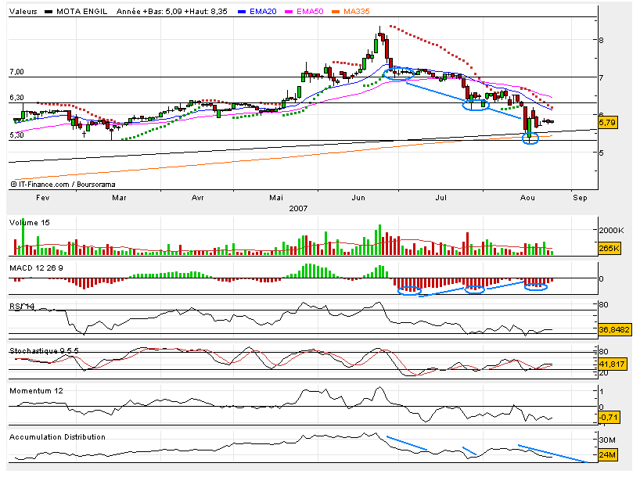Click the Année Bas 5,09 Haut 8,35 text

point(172,12)
